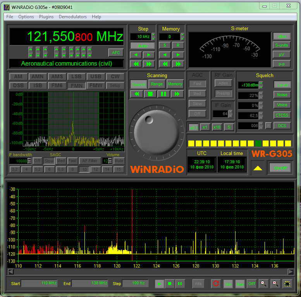Zoom in the spectrum with plus magnifier
Viewport: 301px width, 297px height.
[275, 283]
